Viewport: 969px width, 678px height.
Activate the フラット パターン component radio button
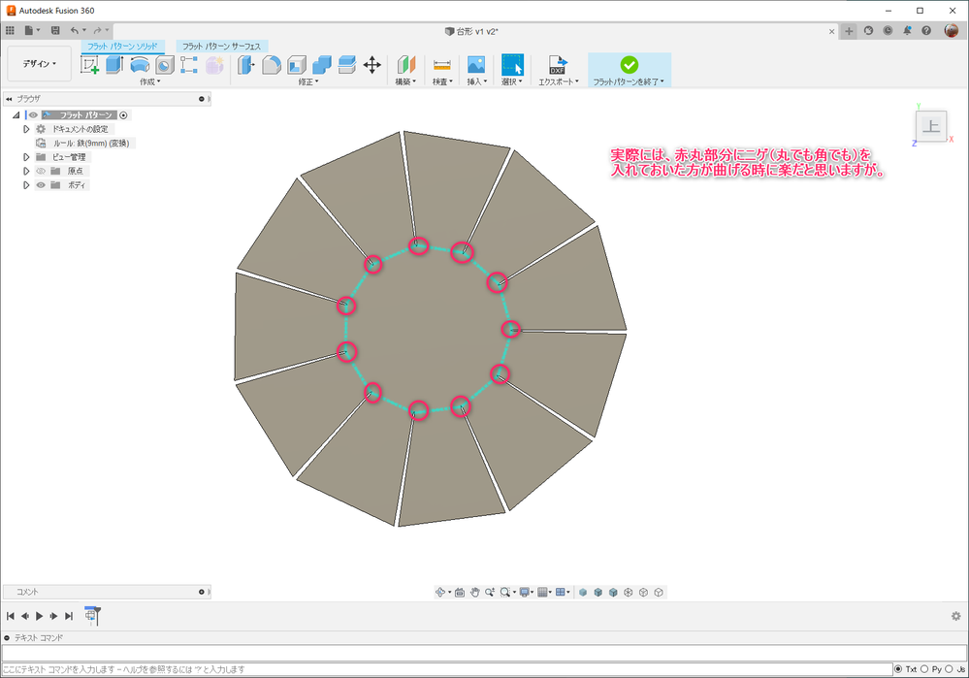(123, 115)
